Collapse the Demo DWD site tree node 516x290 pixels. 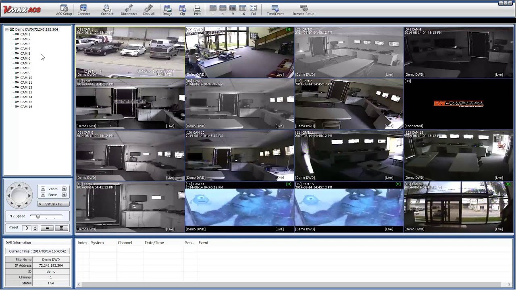(7, 29)
